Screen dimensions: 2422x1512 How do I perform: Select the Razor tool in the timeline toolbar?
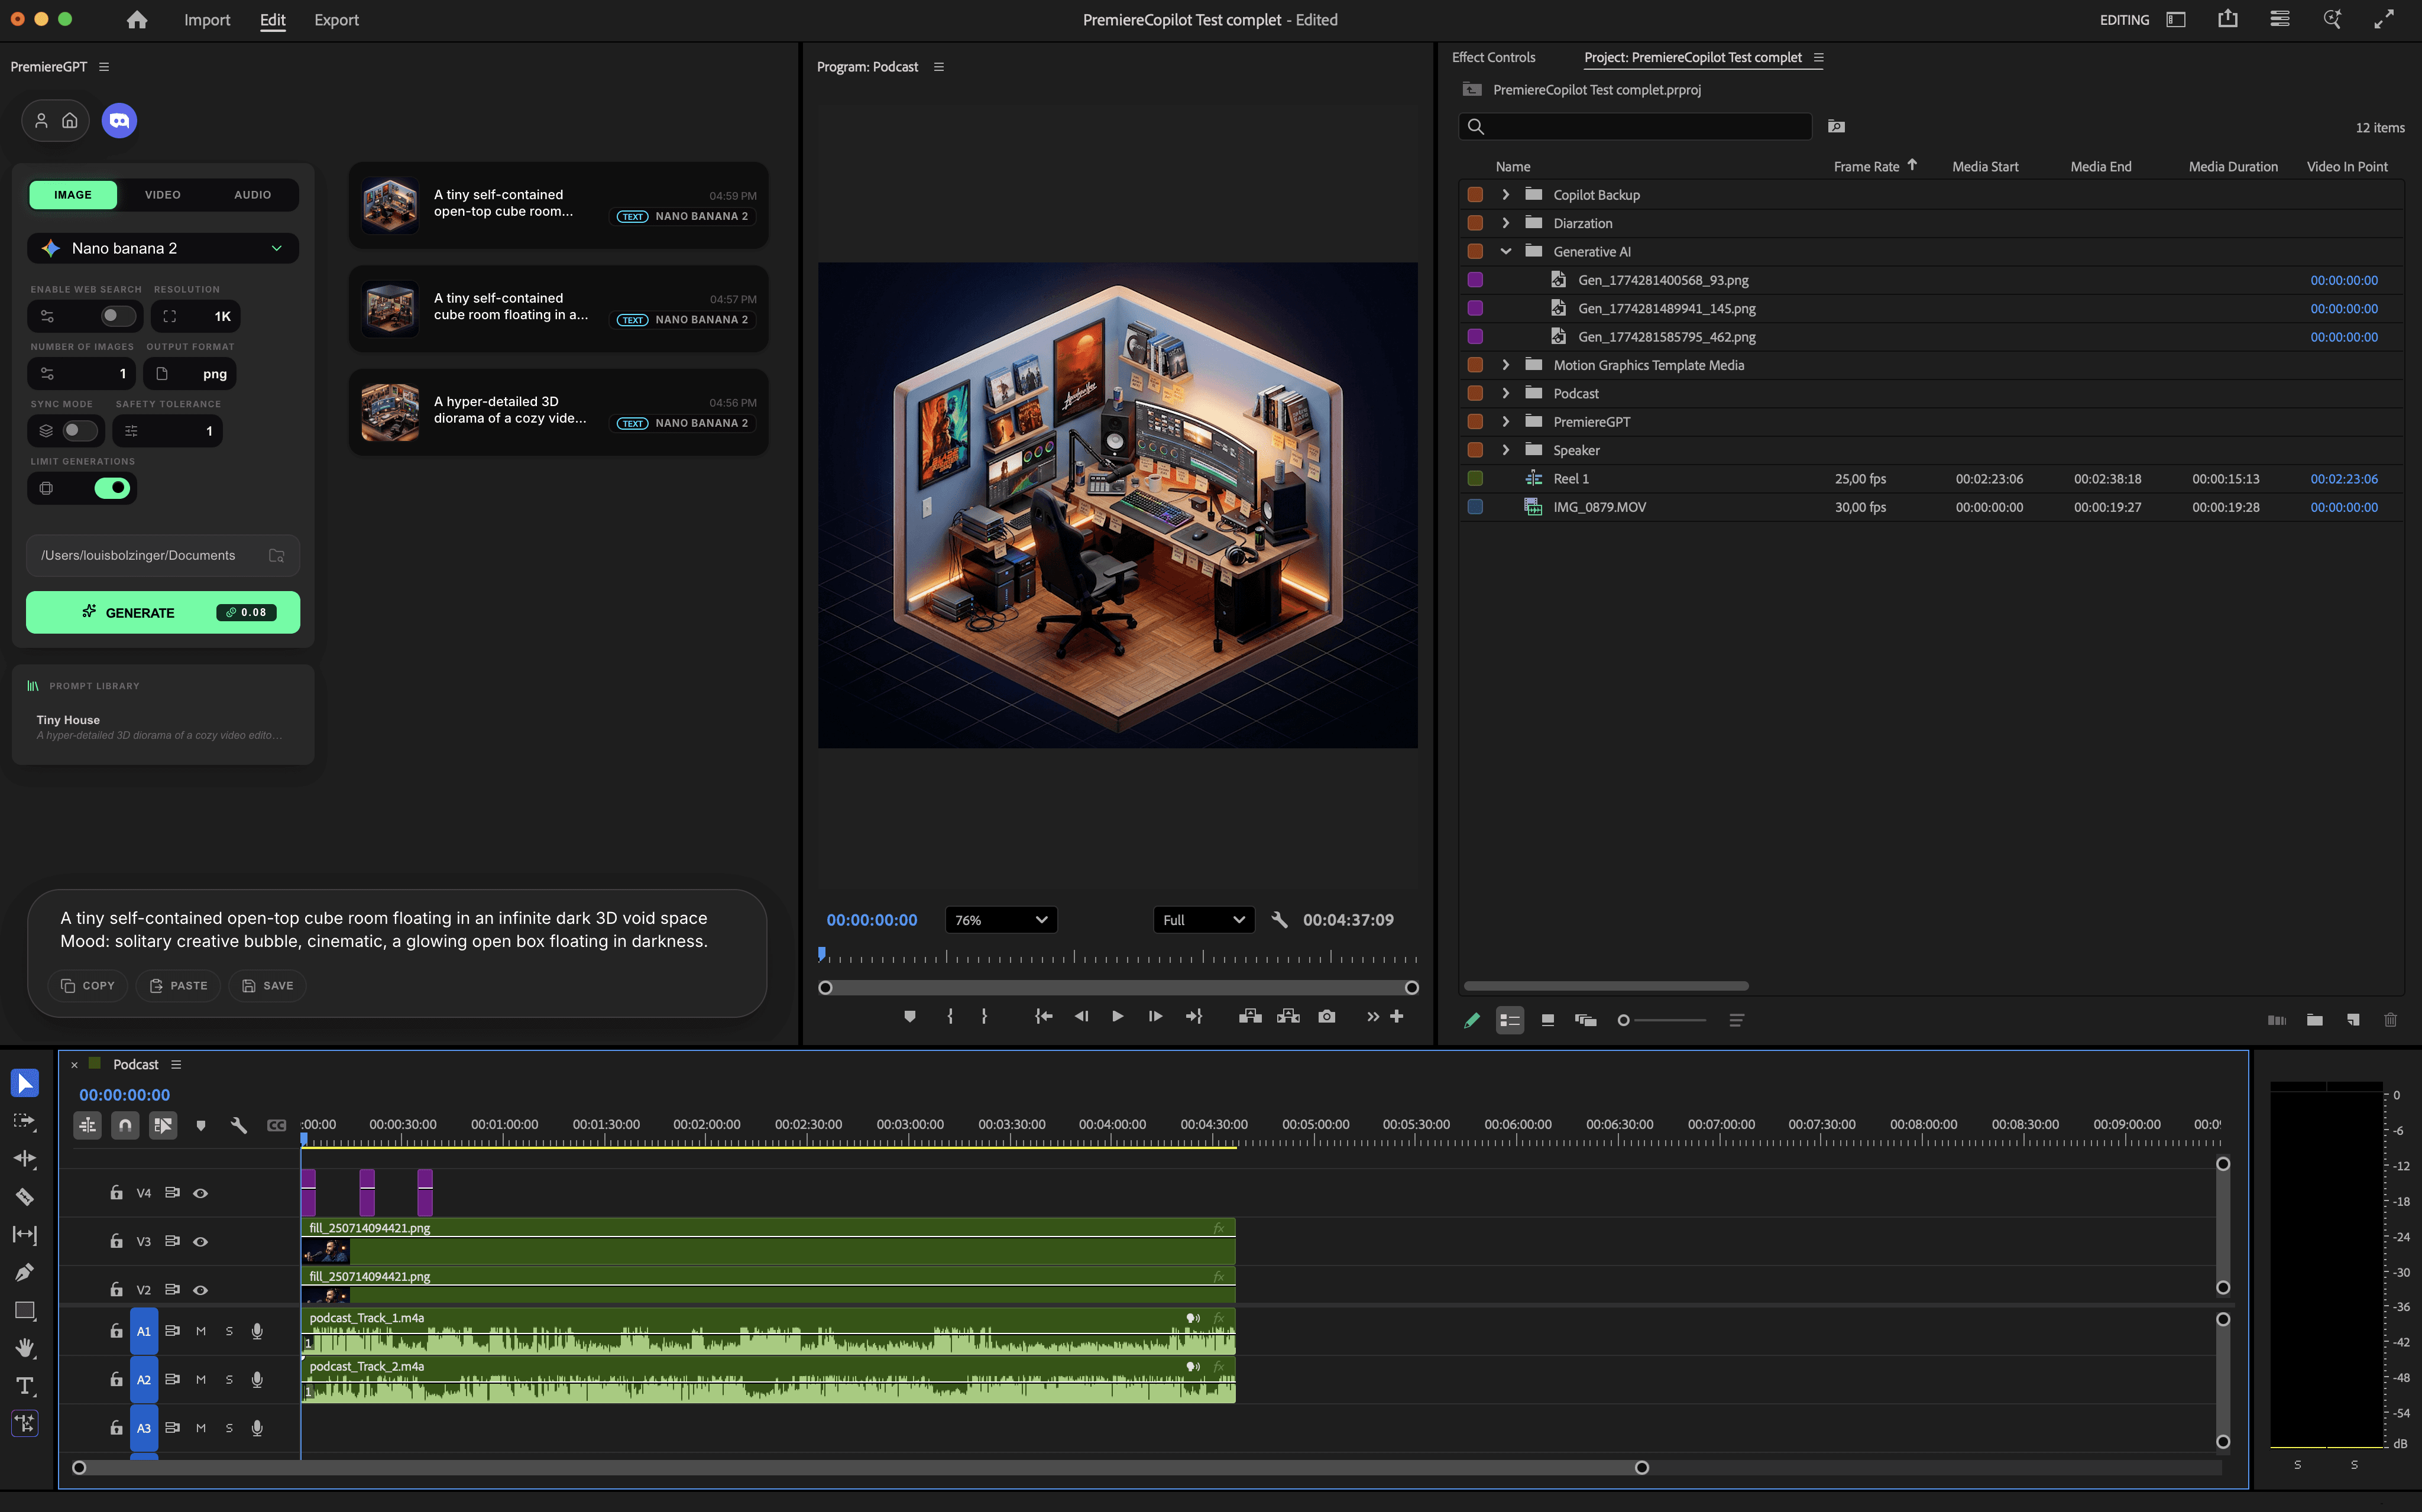(x=25, y=1196)
